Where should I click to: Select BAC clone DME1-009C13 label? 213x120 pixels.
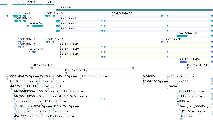point(76,70)
